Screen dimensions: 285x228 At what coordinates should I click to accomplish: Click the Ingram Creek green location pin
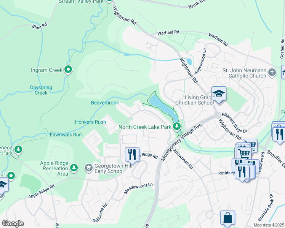[68, 70]
